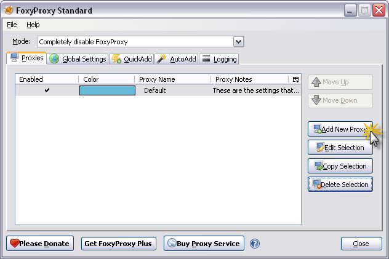The height and width of the screenshot is (259, 389).
Task: Expand the Mode dropdown arrow
Action: coord(239,42)
